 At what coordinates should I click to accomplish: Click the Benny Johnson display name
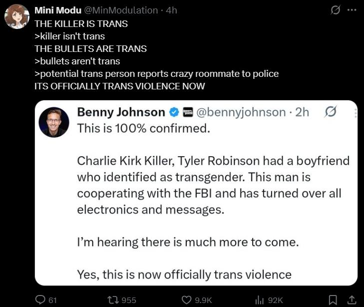click(x=121, y=112)
